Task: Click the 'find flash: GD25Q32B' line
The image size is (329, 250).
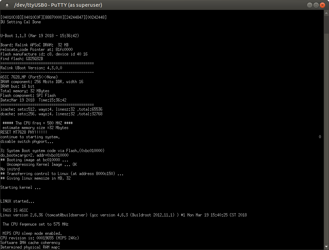Action: 22,59
